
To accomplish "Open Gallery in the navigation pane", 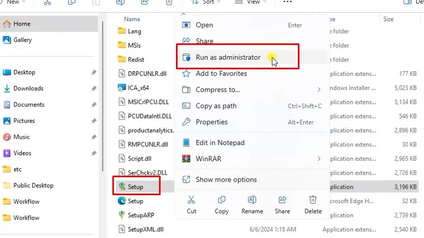I will pyautogui.click(x=23, y=40).
